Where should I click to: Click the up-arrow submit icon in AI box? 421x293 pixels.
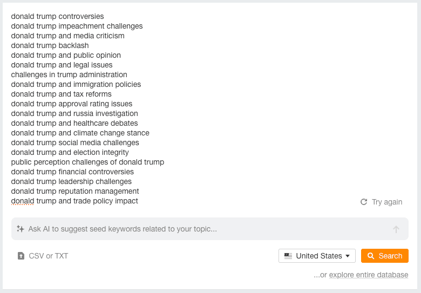coord(396,229)
